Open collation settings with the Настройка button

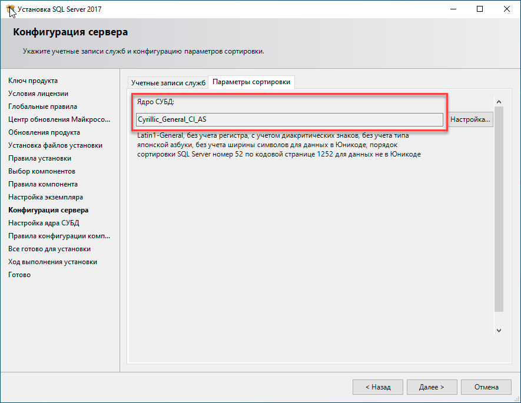point(470,119)
